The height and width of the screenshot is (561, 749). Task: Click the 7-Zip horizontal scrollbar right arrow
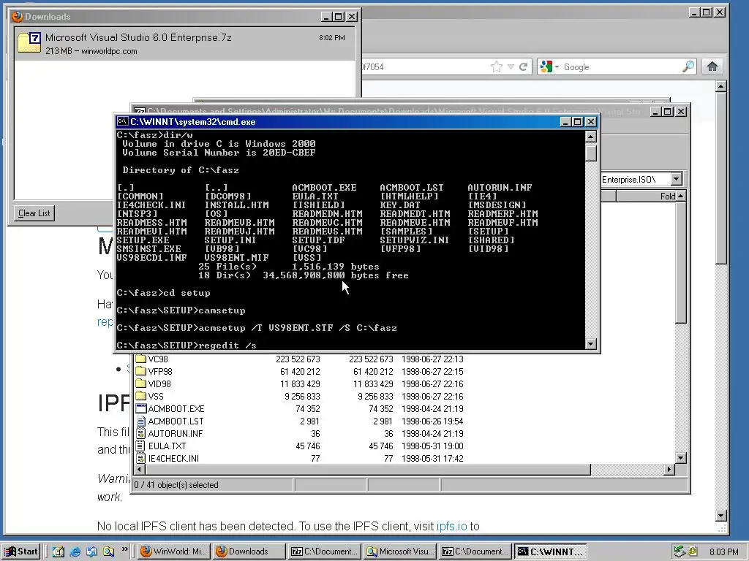pos(669,470)
